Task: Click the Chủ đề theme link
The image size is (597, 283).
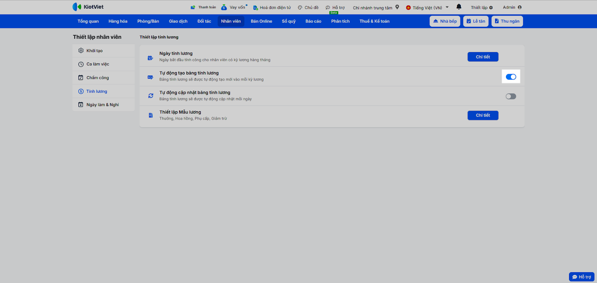Action: [x=312, y=7]
